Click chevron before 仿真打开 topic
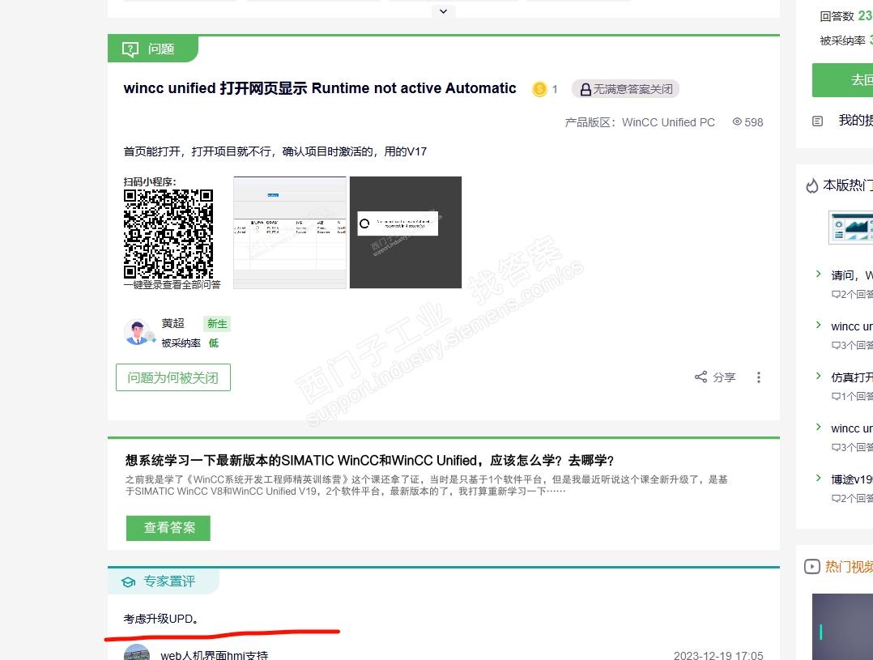873x660 pixels. click(819, 376)
